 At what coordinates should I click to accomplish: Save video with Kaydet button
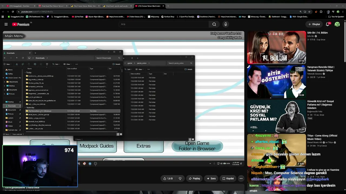[228, 178]
